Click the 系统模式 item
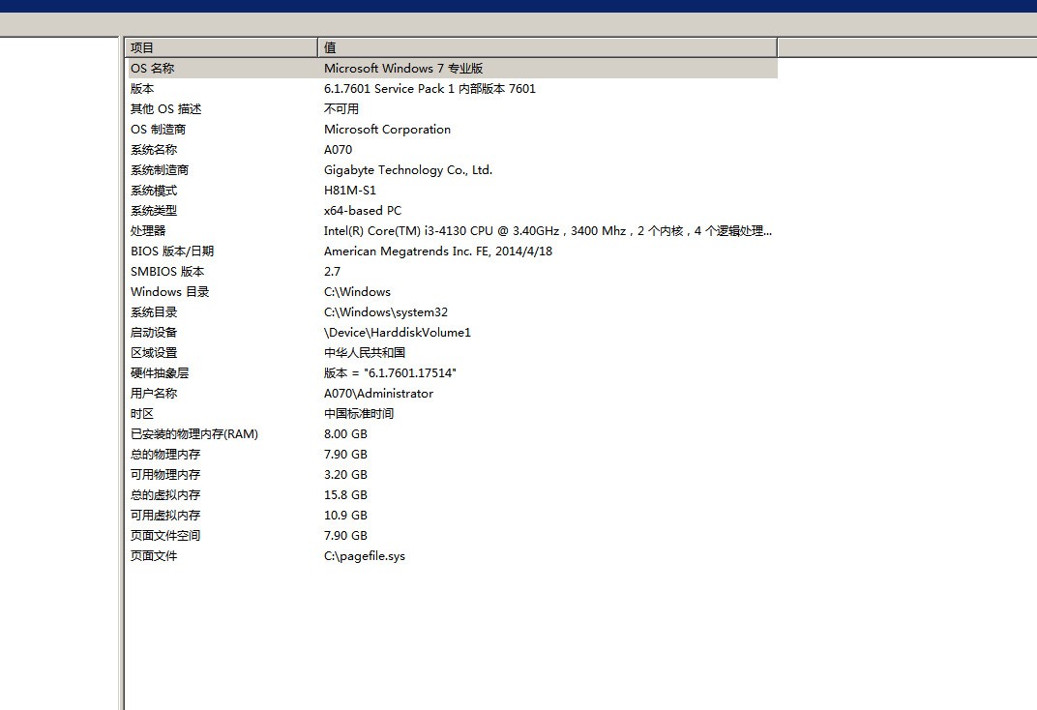1037x710 pixels. click(x=154, y=191)
